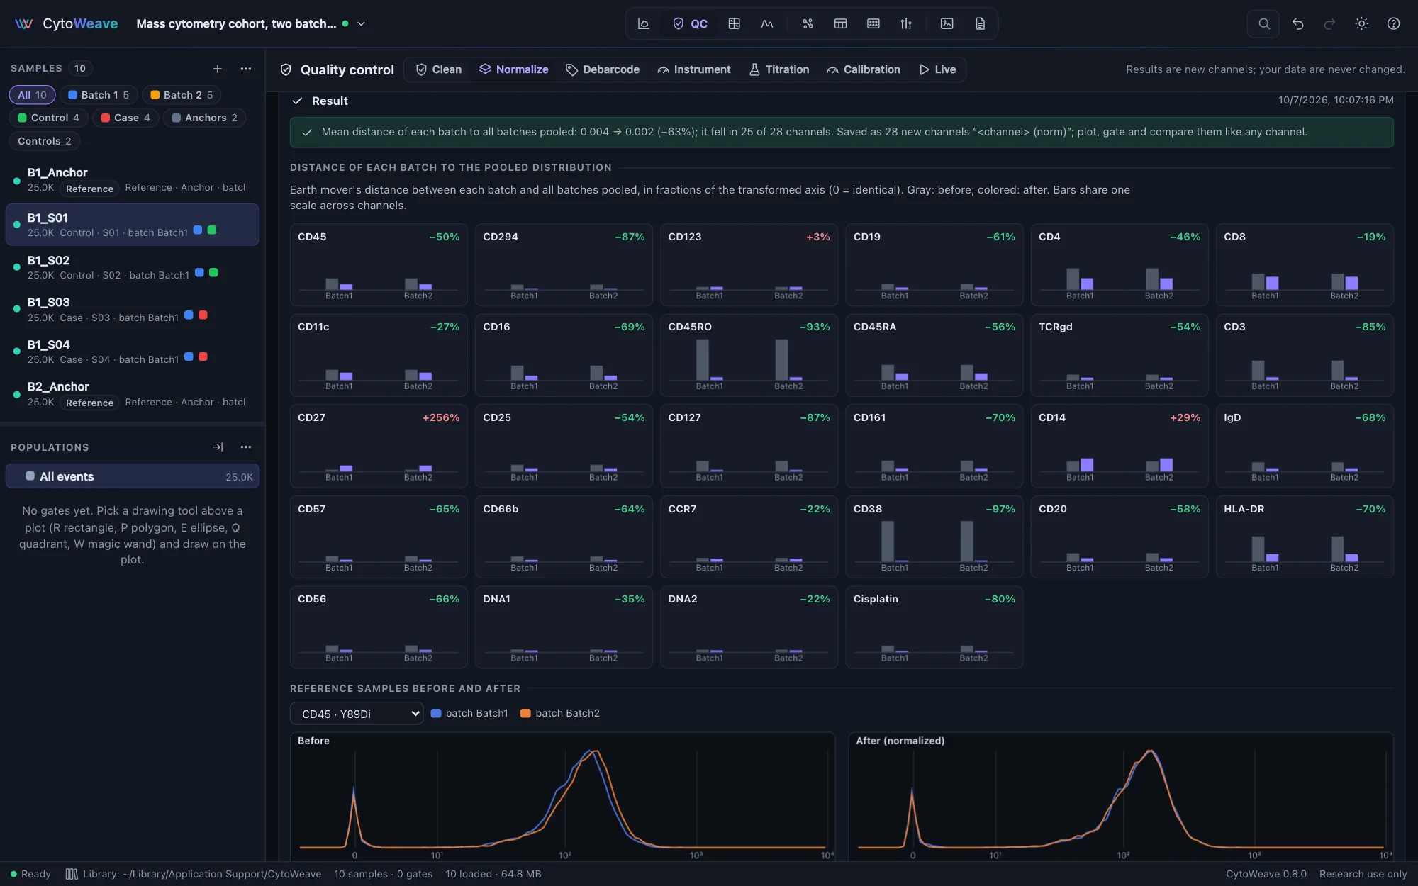The image size is (1418, 886).
Task: Select the B2_Anchor reference sample
Action: (133, 394)
